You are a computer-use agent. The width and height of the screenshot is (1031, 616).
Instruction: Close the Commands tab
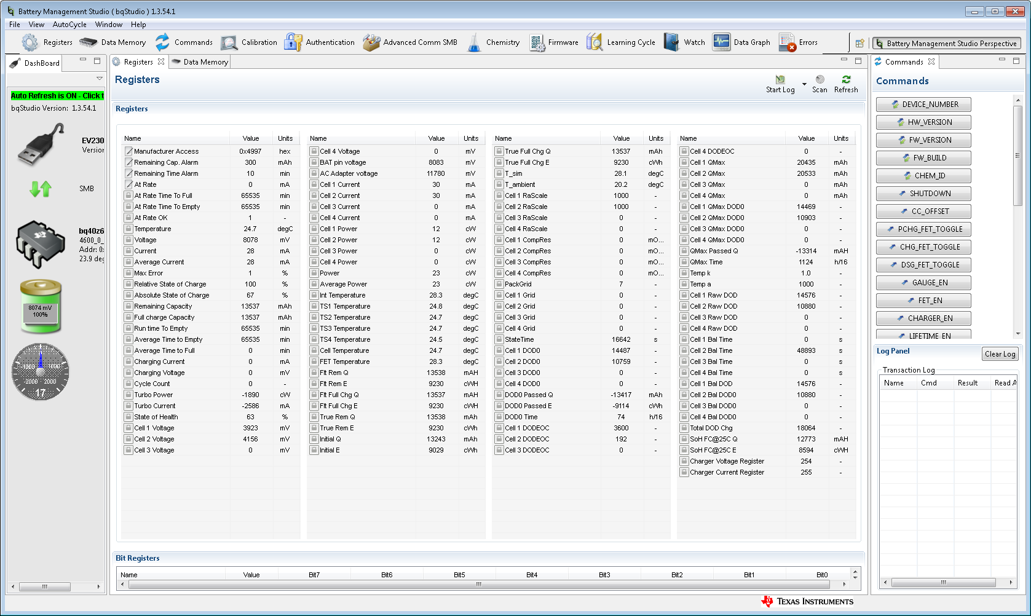click(931, 61)
